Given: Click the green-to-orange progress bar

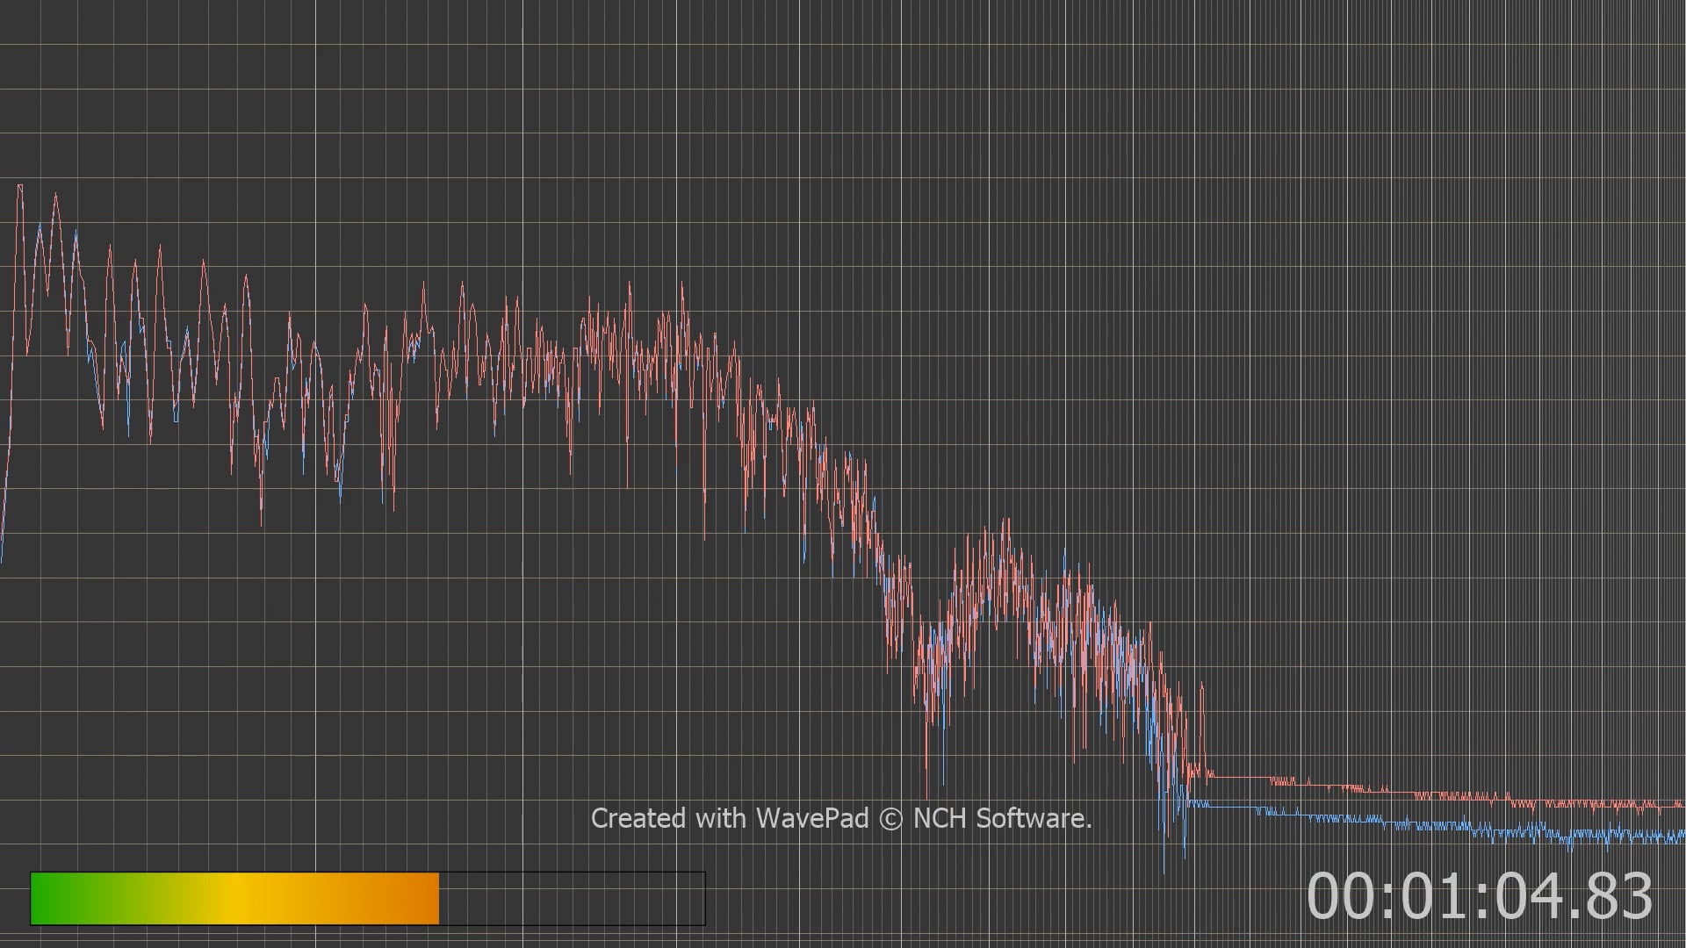Looking at the screenshot, I should tap(367, 898).
